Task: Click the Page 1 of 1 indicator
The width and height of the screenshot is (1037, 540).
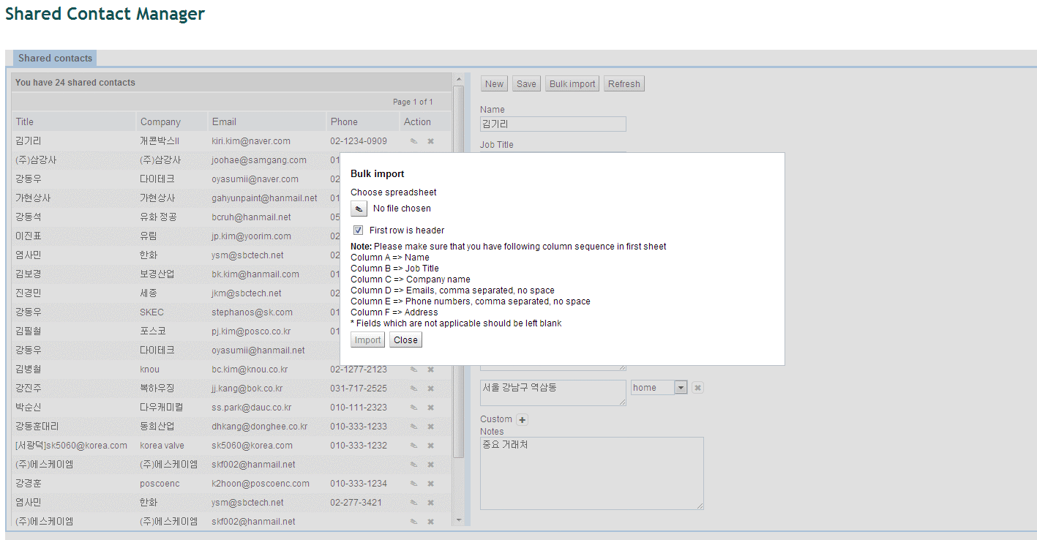Action: 413,102
